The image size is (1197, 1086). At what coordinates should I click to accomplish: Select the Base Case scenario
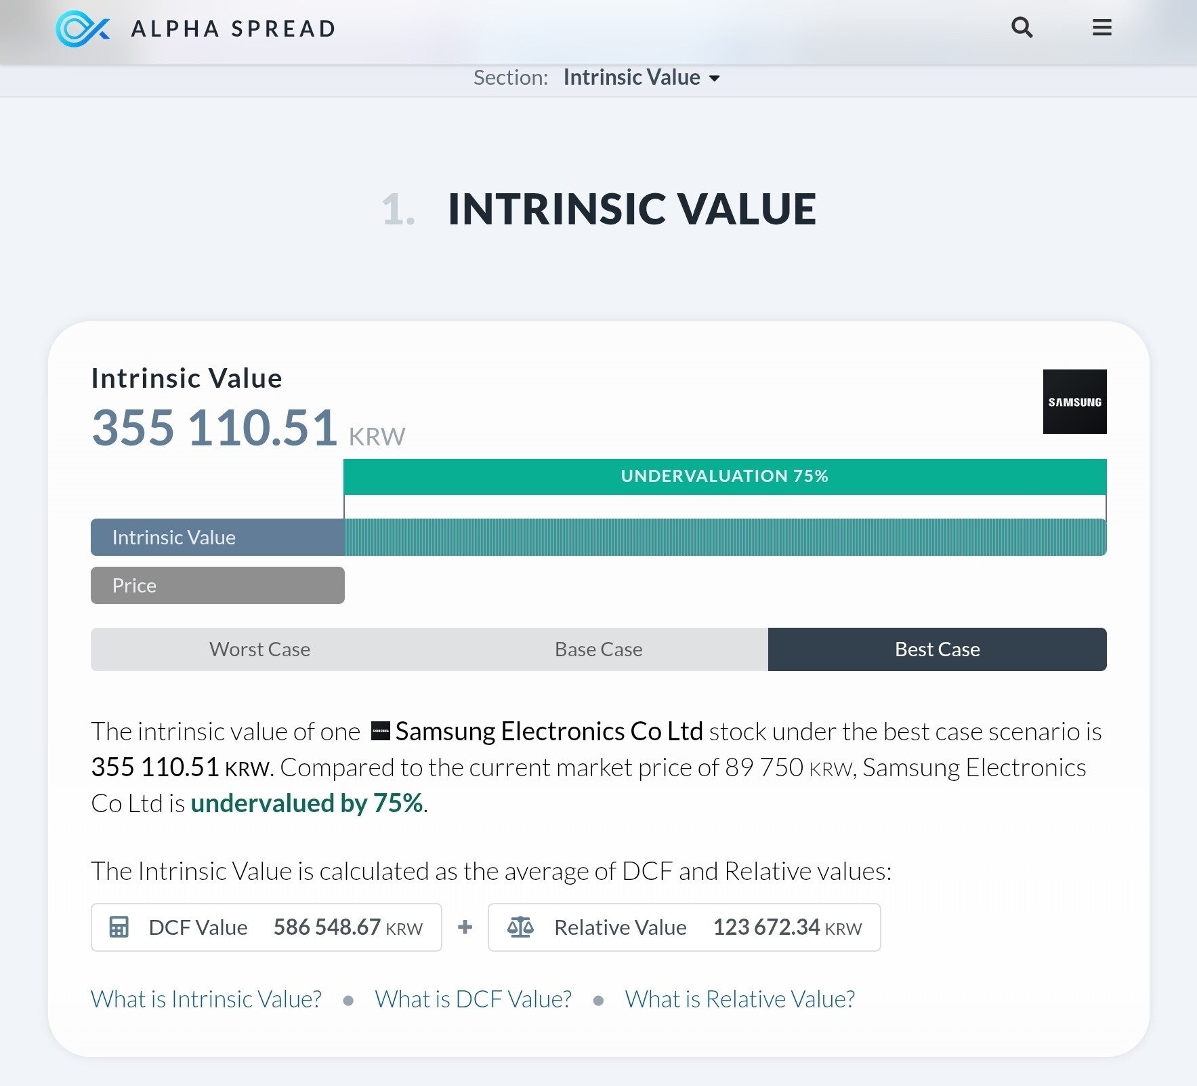click(598, 649)
